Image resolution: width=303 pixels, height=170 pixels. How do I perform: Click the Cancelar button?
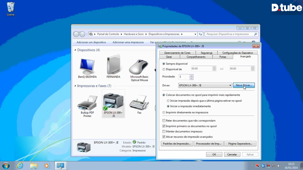click(x=232, y=154)
